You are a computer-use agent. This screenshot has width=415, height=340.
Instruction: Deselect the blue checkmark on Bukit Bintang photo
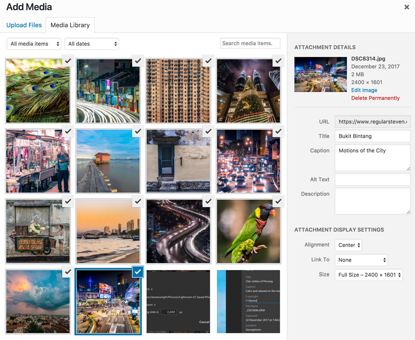pyautogui.click(x=138, y=272)
